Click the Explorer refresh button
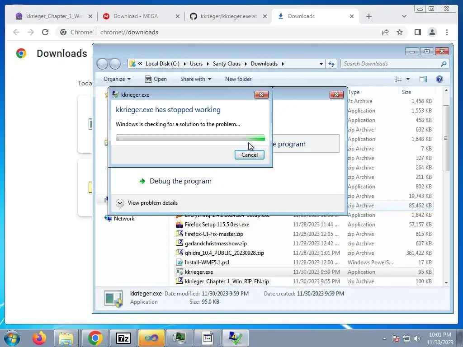463x347 pixels. 331,64
